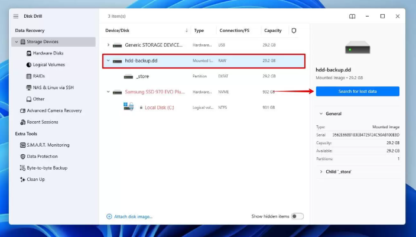This screenshot has width=416, height=237.
Task: Select the Generic STORAGE DEVICE row
Action: click(x=203, y=45)
